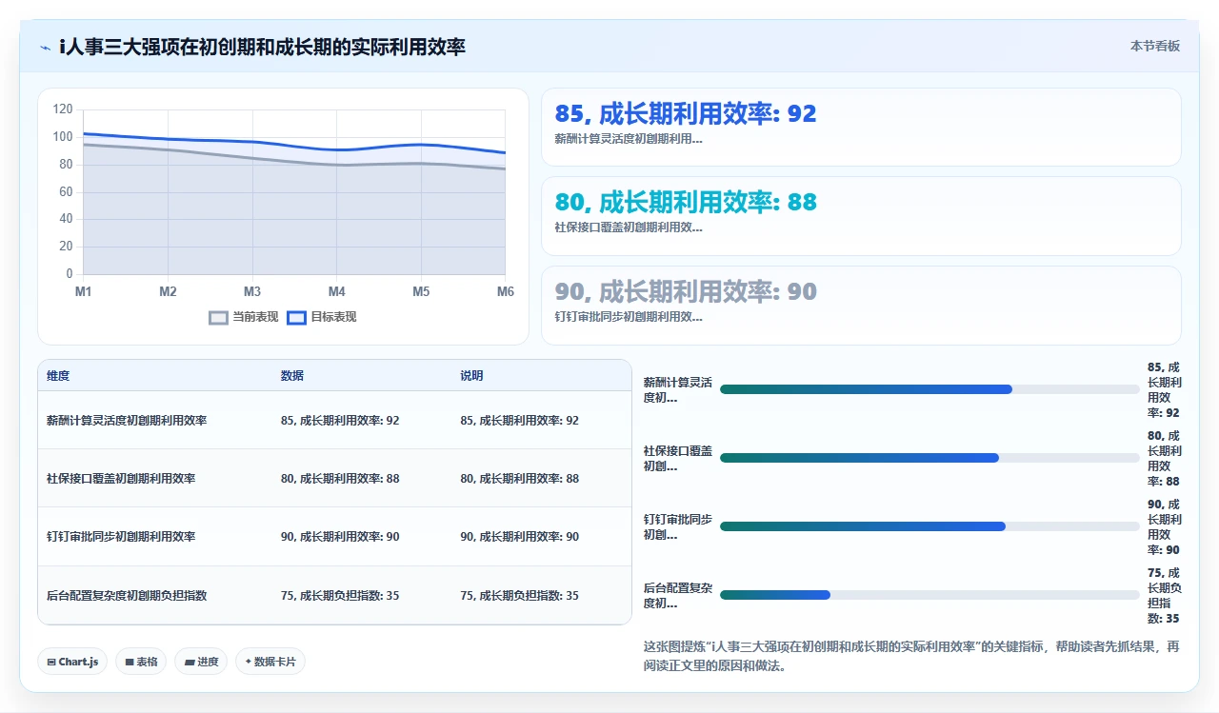Click the Chart.js tag chip

point(72,662)
